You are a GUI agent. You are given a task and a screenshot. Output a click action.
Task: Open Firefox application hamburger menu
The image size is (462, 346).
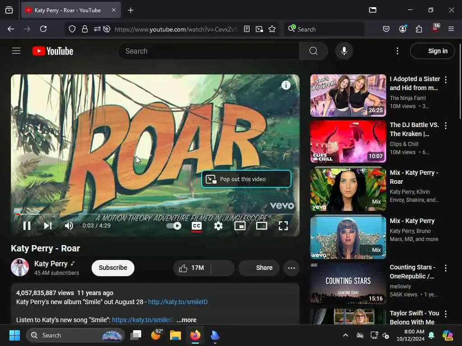click(x=451, y=29)
